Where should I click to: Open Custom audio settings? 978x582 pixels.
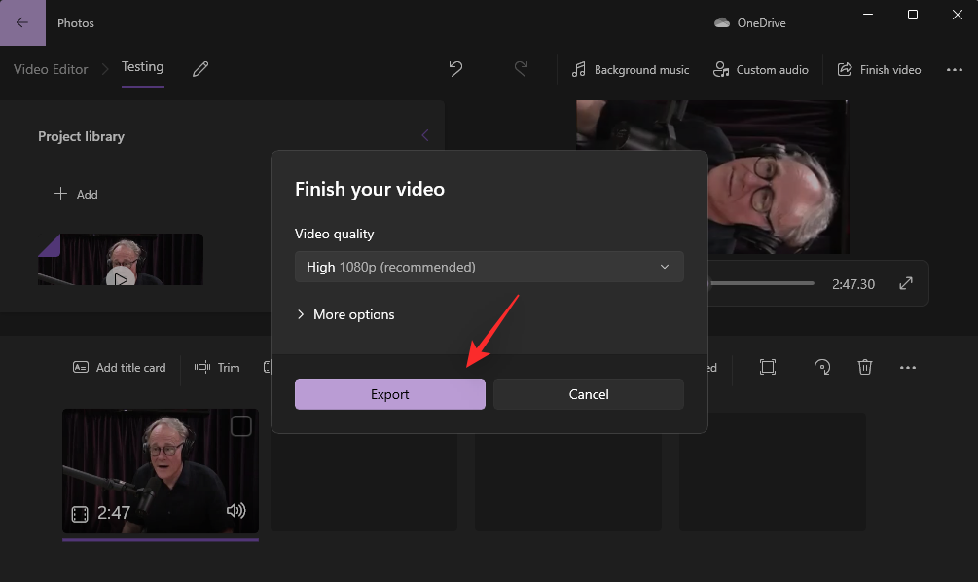[761, 69]
